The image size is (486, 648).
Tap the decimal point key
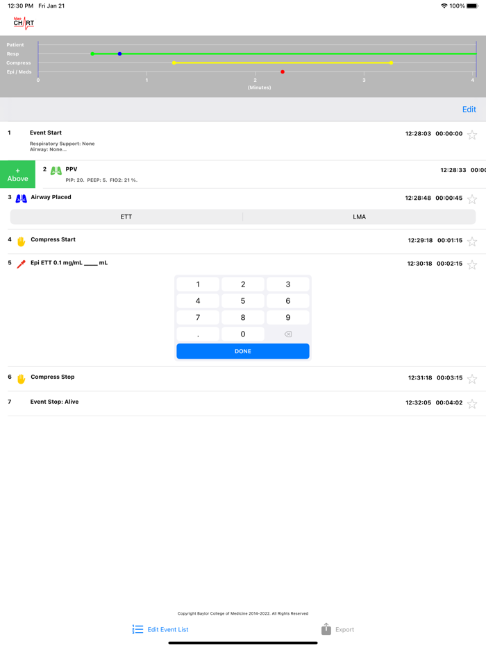point(198,334)
